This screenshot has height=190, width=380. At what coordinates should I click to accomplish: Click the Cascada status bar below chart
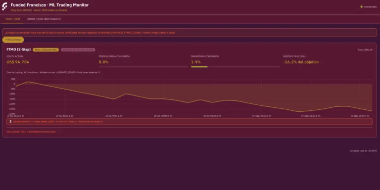(x=190, y=121)
